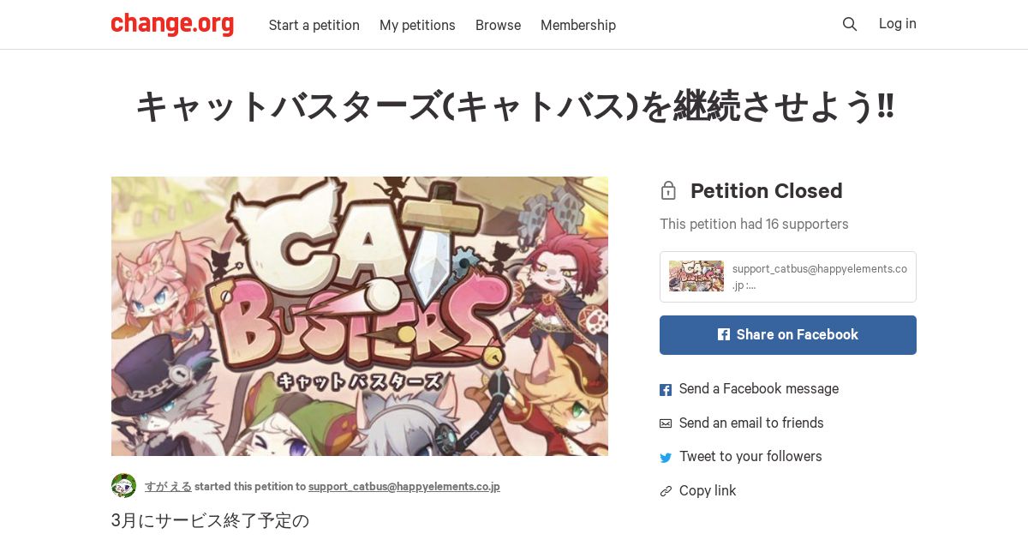Choose Tweet to your followers
The height and width of the screenshot is (540, 1028).
tap(750, 456)
